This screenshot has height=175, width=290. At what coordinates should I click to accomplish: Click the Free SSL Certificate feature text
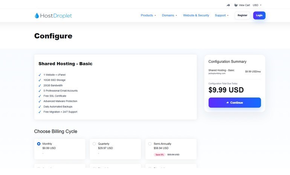[55, 96]
